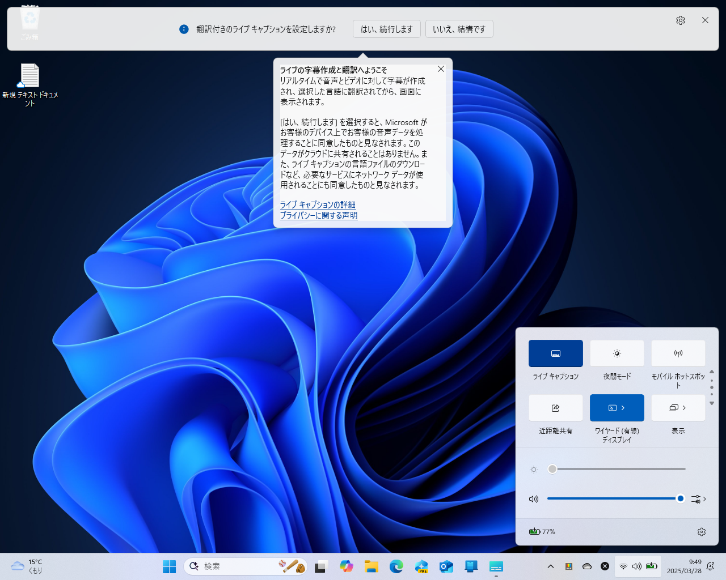Turn on モバイル ホットスポット tile
Viewport: 726px width, 580px height.
678,353
